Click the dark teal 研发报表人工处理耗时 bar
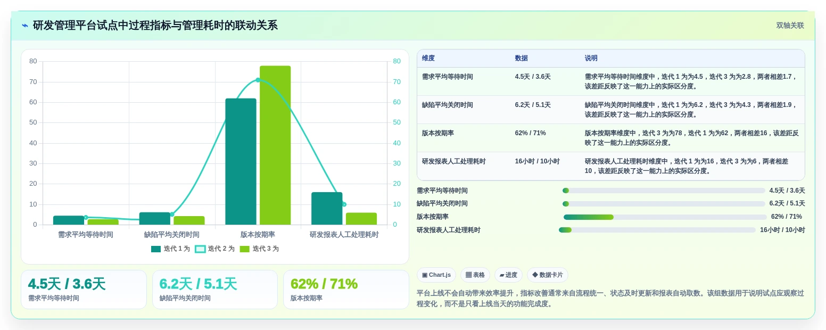The height and width of the screenshot is (330, 826). [327, 208]
